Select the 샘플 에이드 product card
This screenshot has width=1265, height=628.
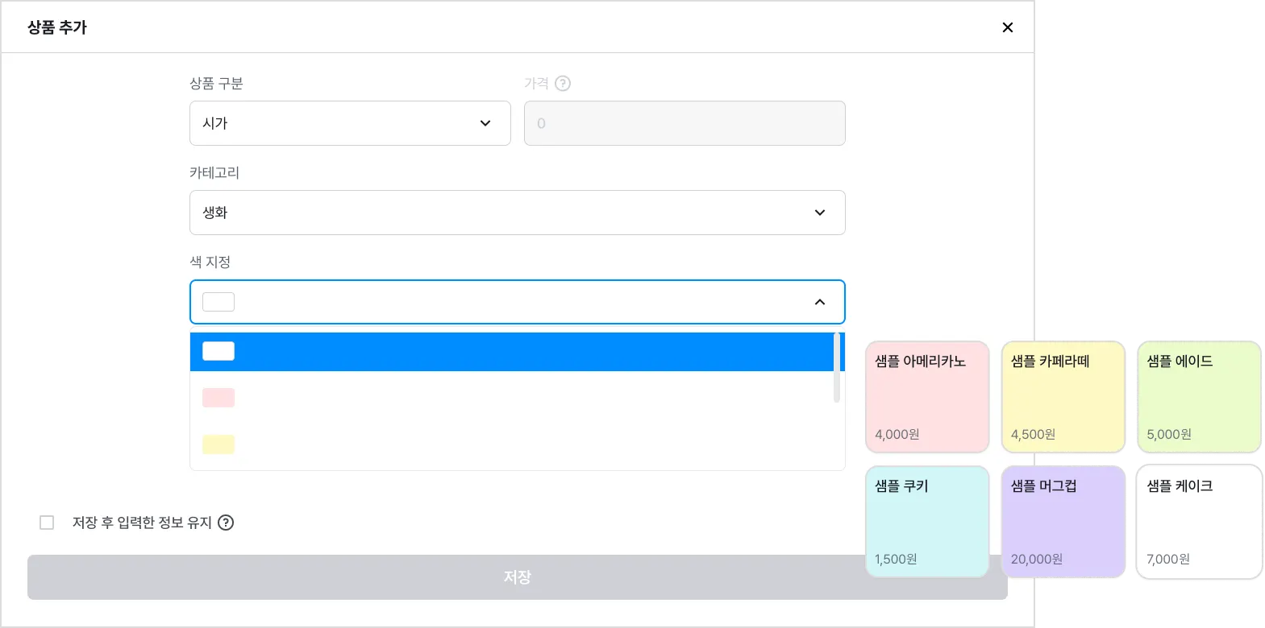pos(1199,397)
